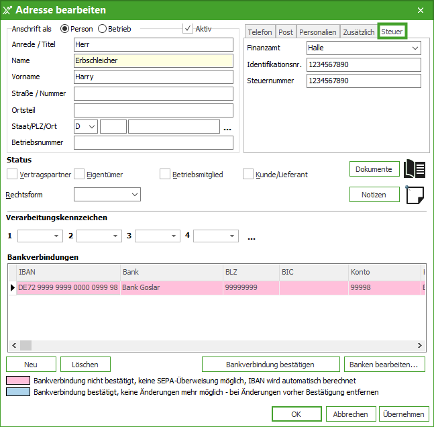Image resolution: width=434 pixels, height=427 pixels.
Task: Switch to the Telefon tab
Action: coord(260,32)
